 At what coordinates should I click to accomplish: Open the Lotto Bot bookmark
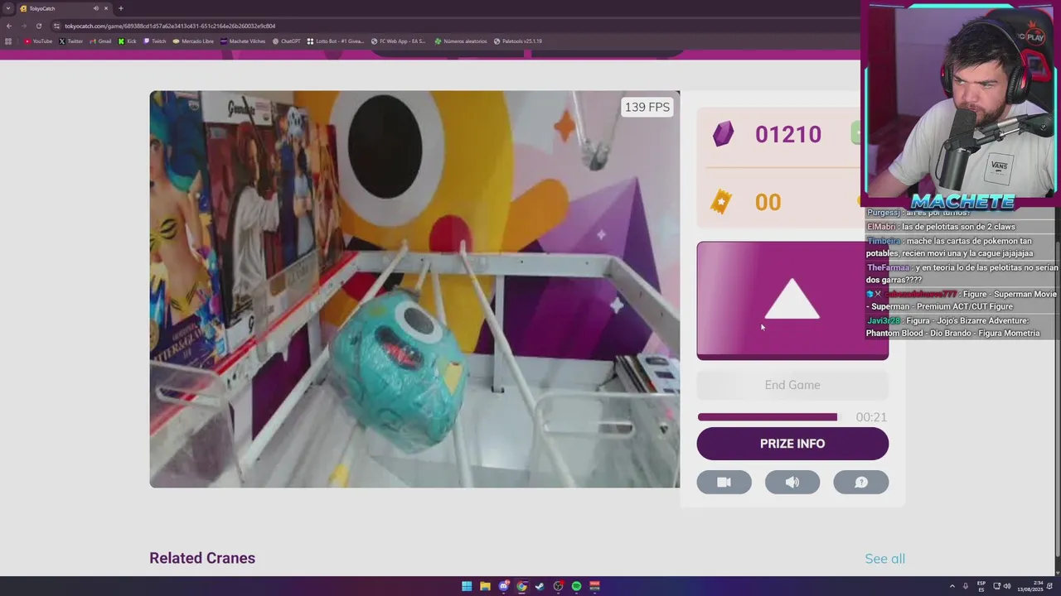click(x=336, y=41)
